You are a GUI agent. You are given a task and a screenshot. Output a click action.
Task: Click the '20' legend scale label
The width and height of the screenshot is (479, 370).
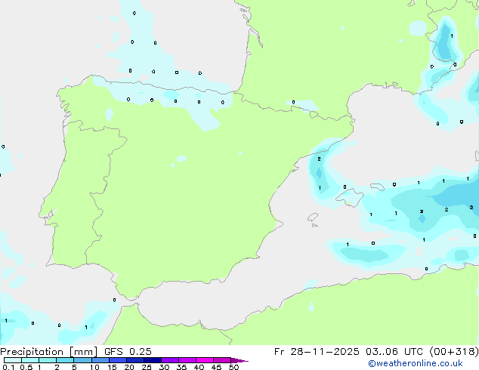pos(129,367)
